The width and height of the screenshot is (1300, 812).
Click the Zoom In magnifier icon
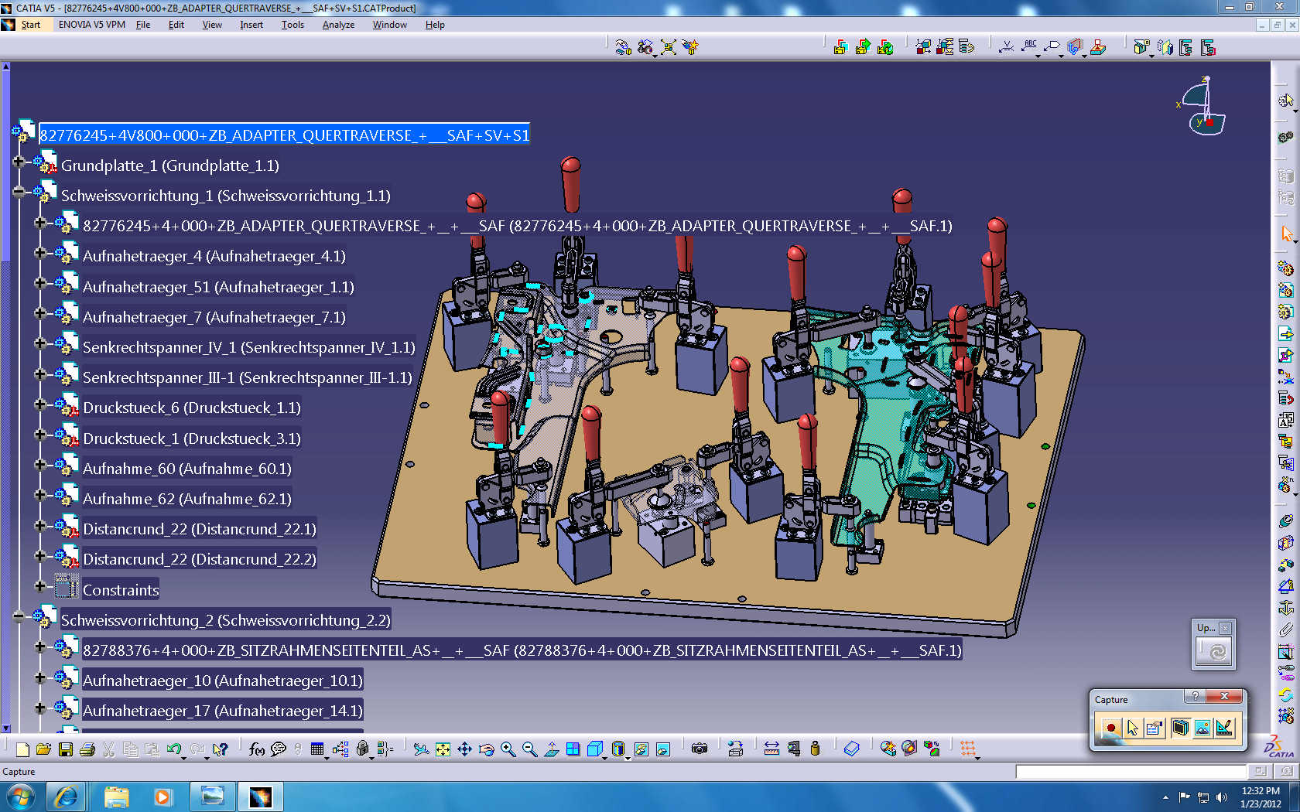pyautogui.click(x=508, y=749)
